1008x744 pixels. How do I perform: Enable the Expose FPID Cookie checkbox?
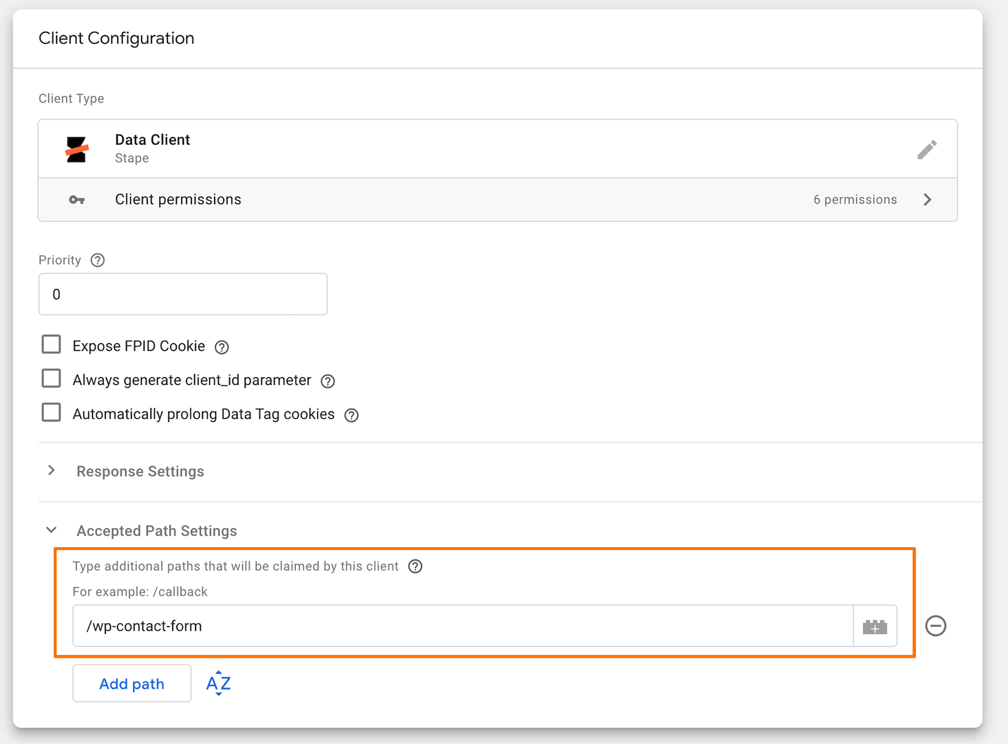click(51, 344)
